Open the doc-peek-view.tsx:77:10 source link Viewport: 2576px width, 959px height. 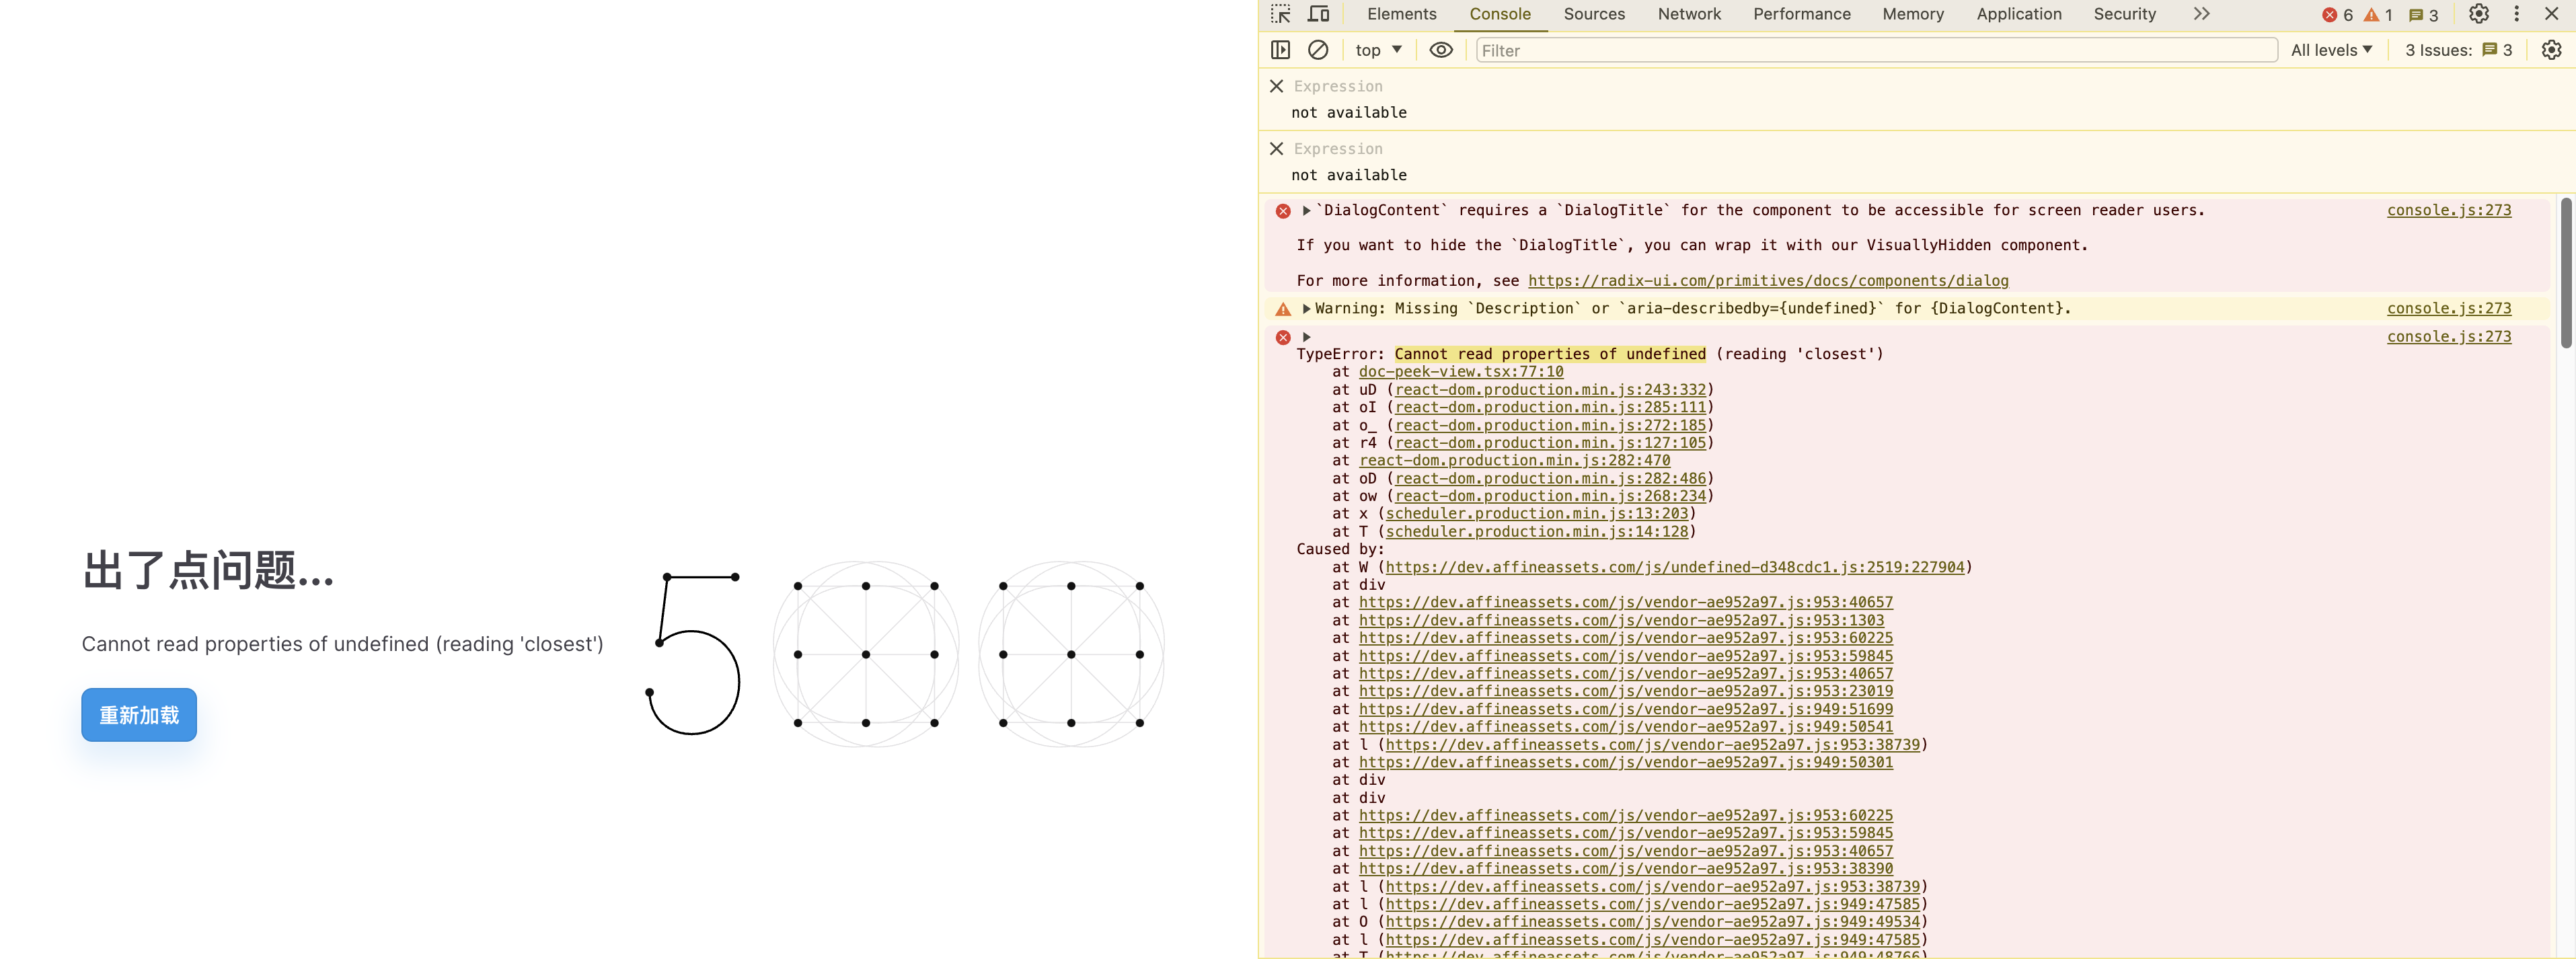[1460, 372]
